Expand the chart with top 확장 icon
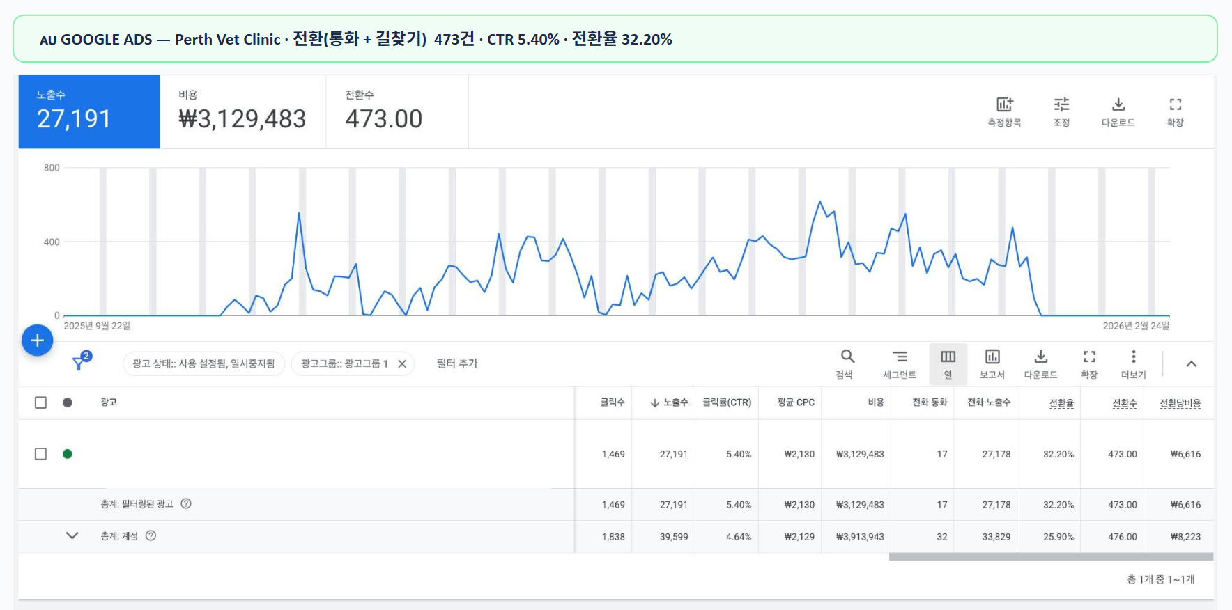Screen dimensions: 1232x610 (1176, 106)
